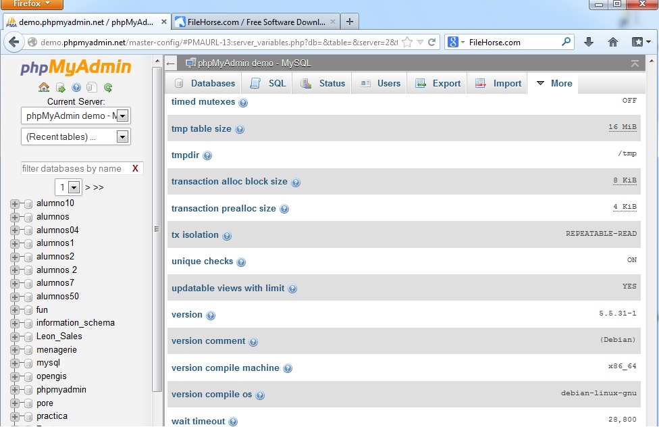Reload navigation panel green icon
Image resolution: width=659 pixels, height=427 pixels.
coord(108,88)
